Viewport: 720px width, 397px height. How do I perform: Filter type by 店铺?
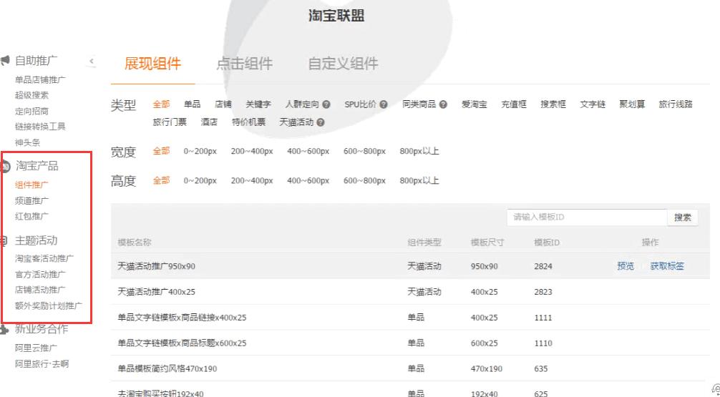(223, 104)
